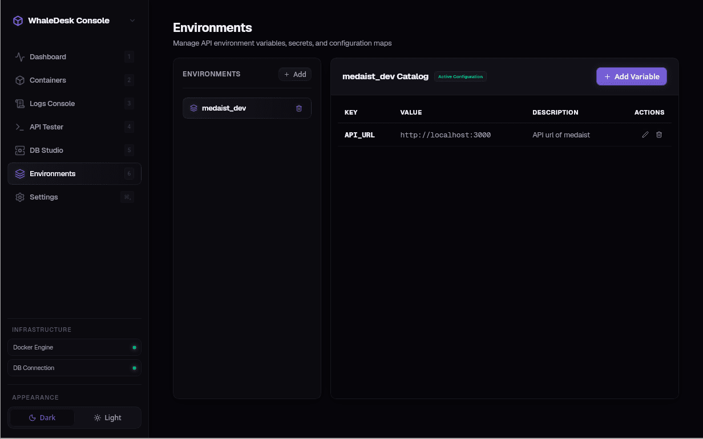Viewport: 703px width, 439px height.
Task: Click the API Tester terminal icon
Action: (x=20, y=127)
